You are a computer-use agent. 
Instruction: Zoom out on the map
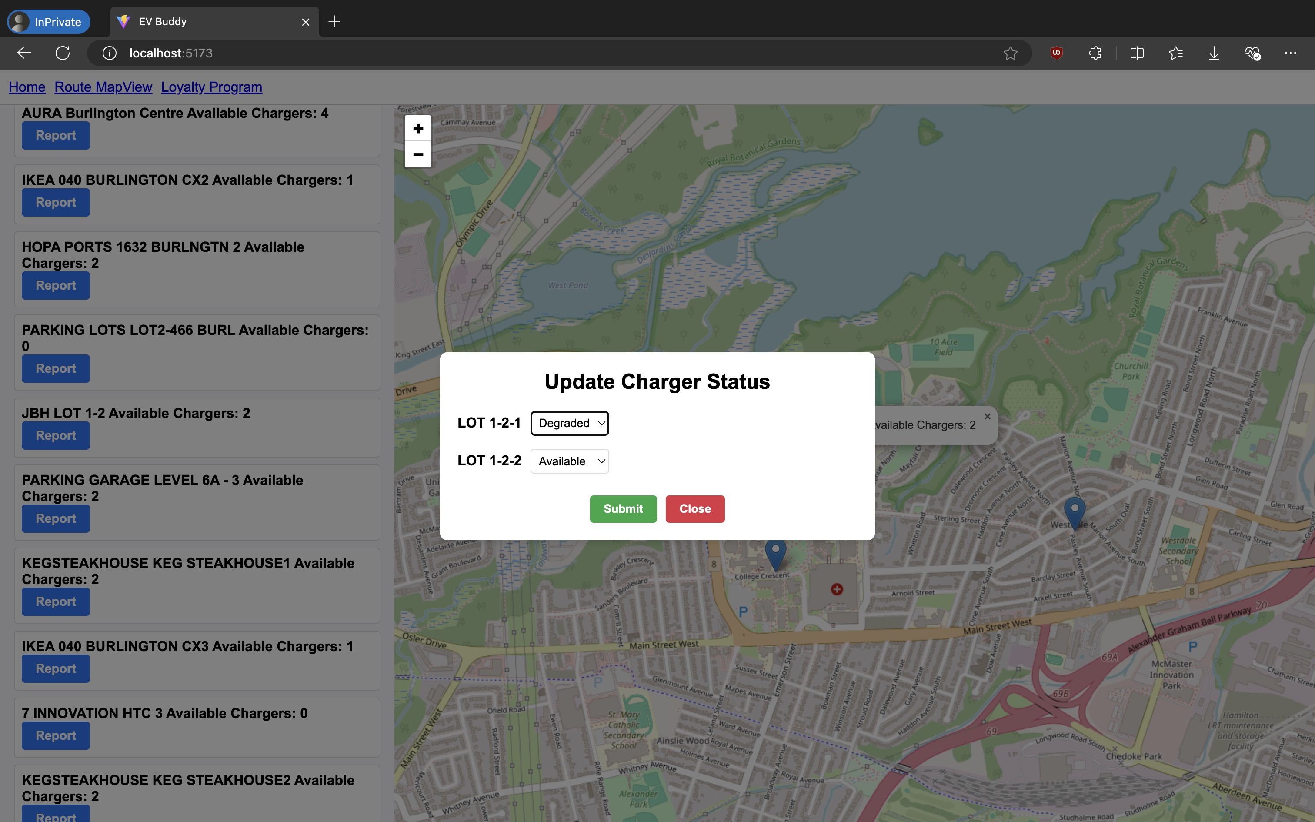[417, 154]
